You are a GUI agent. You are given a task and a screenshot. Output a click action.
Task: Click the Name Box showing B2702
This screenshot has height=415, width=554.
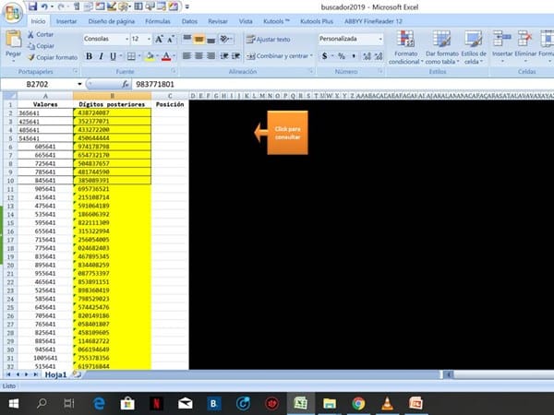point(38,84)
